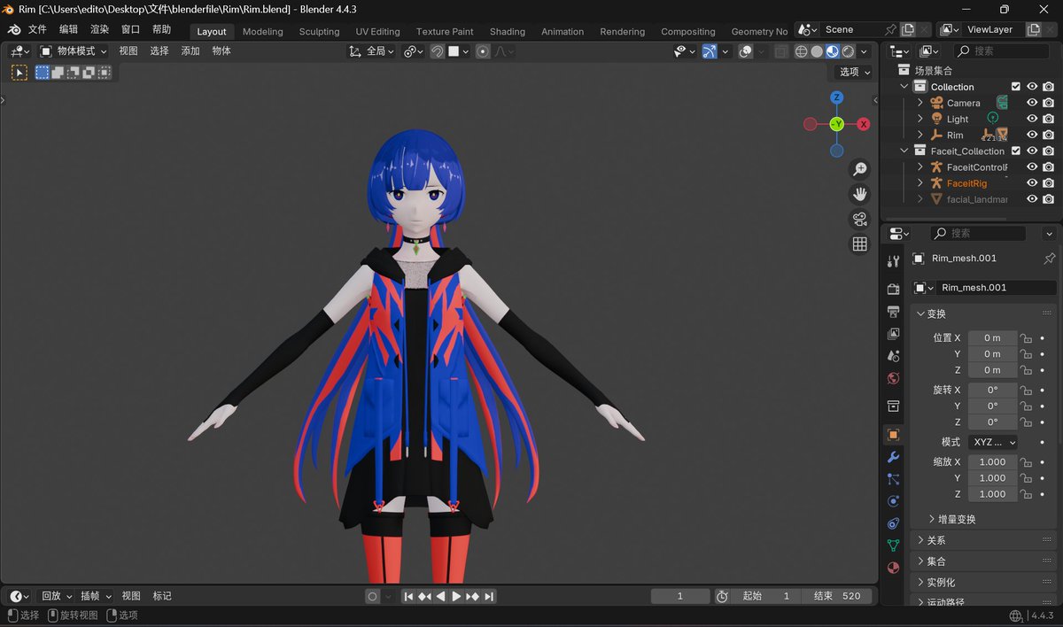Open the timeline 插帧 keying menu
Viewport: 1063px width, 627px height.
tap(96, 596)
